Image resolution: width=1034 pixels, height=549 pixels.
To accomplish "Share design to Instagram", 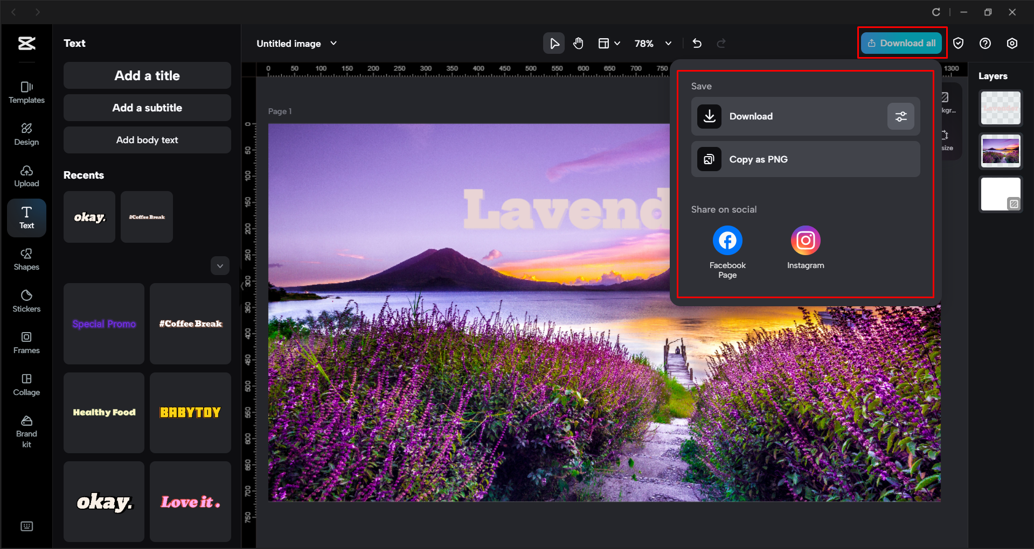I will click(805, 240).
